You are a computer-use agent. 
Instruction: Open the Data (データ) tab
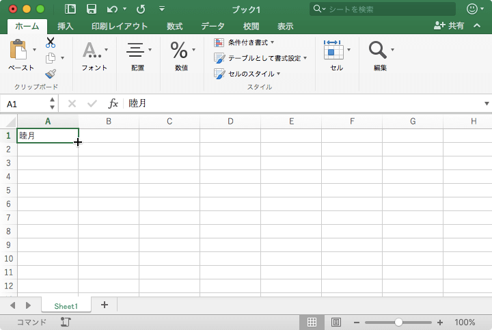pos(213,26)
